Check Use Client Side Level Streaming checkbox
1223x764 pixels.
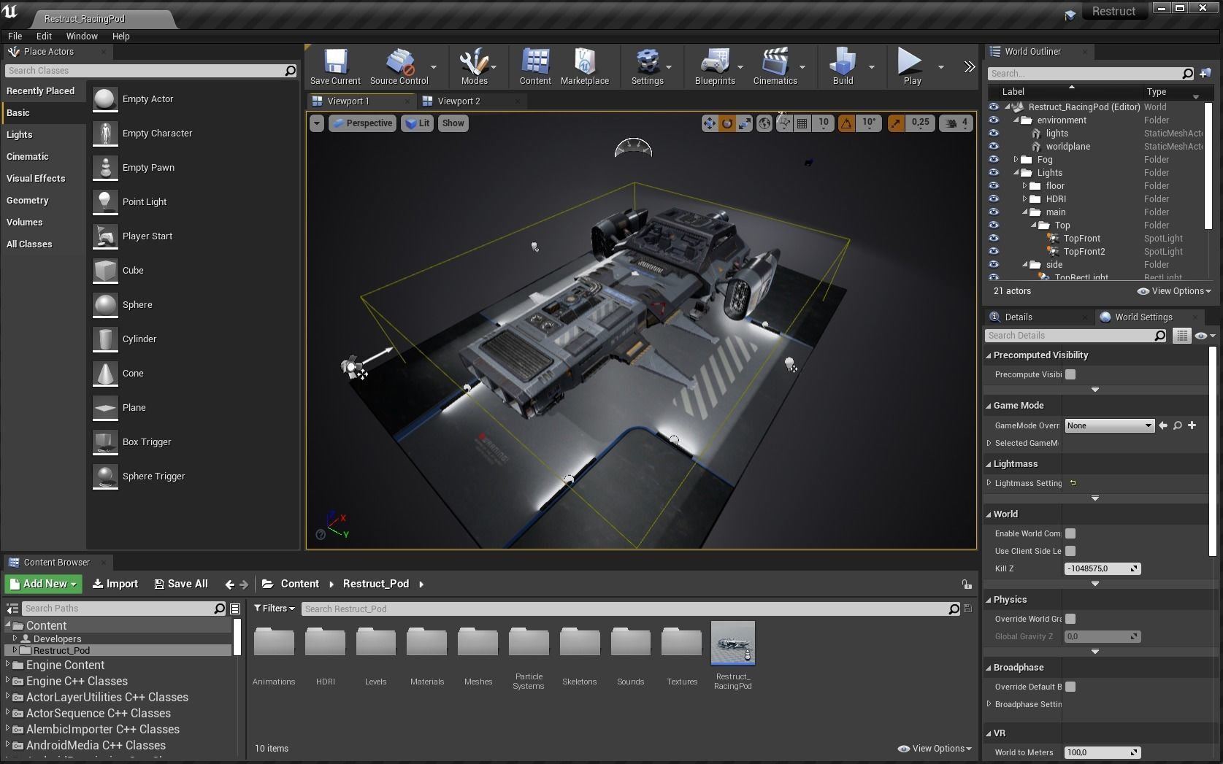click(1070, 551)
